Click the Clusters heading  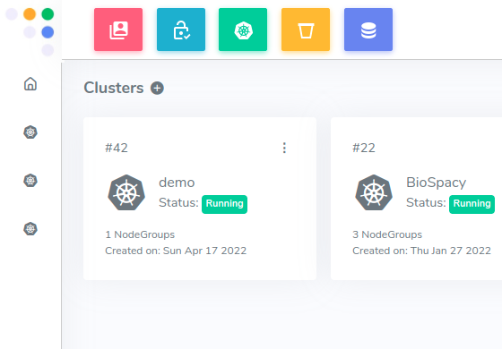(x=114, y=88)
